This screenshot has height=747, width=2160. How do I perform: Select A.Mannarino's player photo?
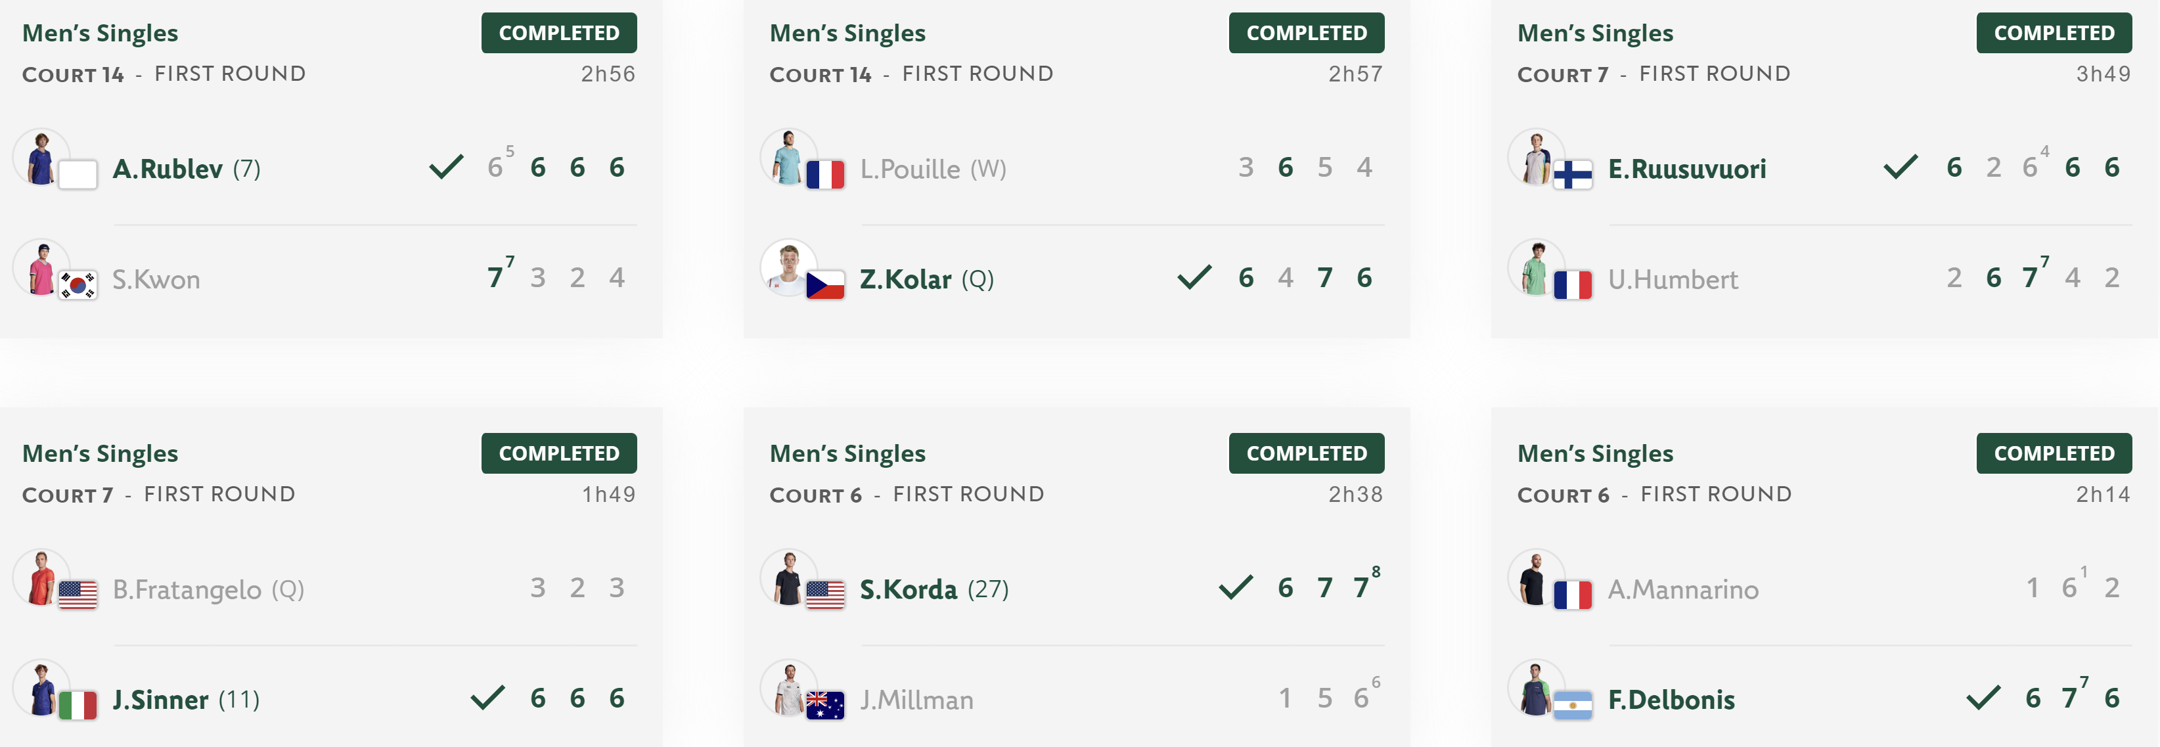[x=1536, y=577]
